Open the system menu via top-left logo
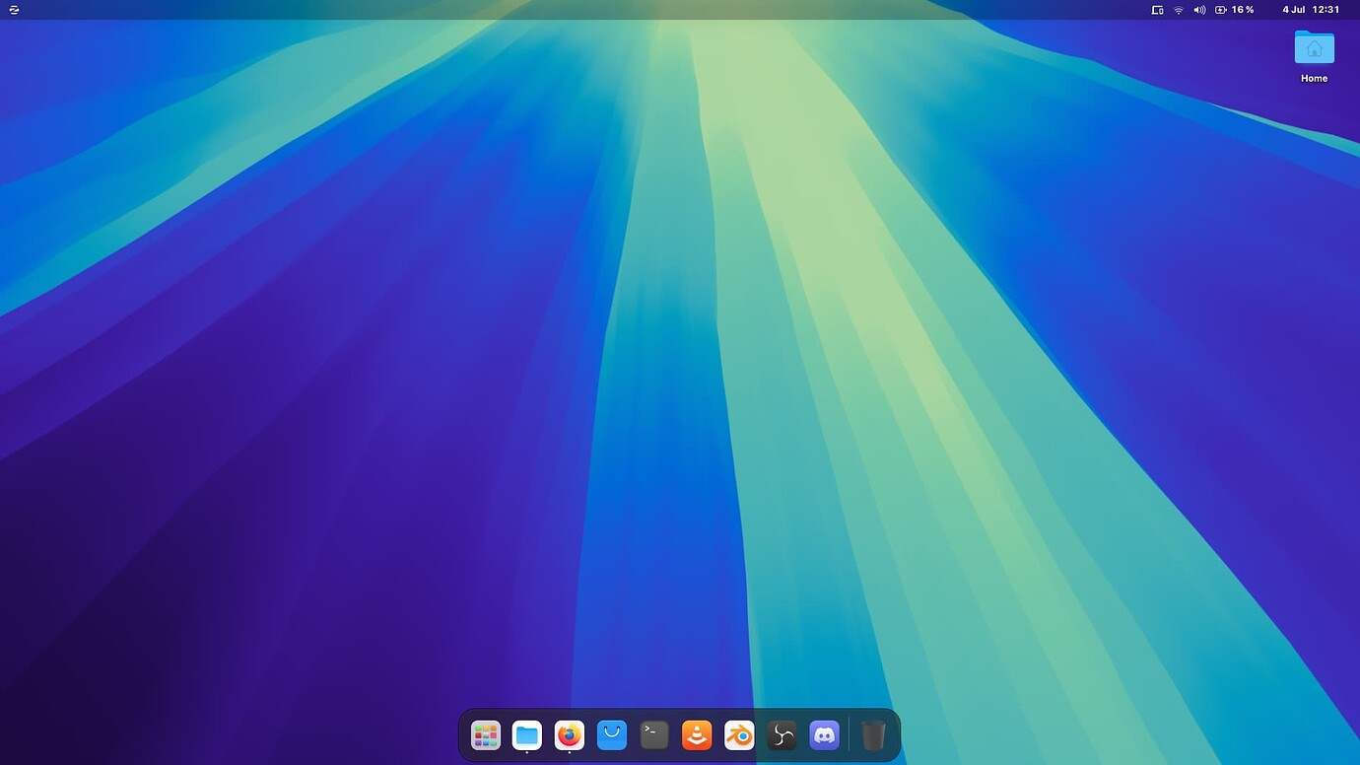Screen dimensions: 1360x765 pyautogui.click(x=13, y=10)
